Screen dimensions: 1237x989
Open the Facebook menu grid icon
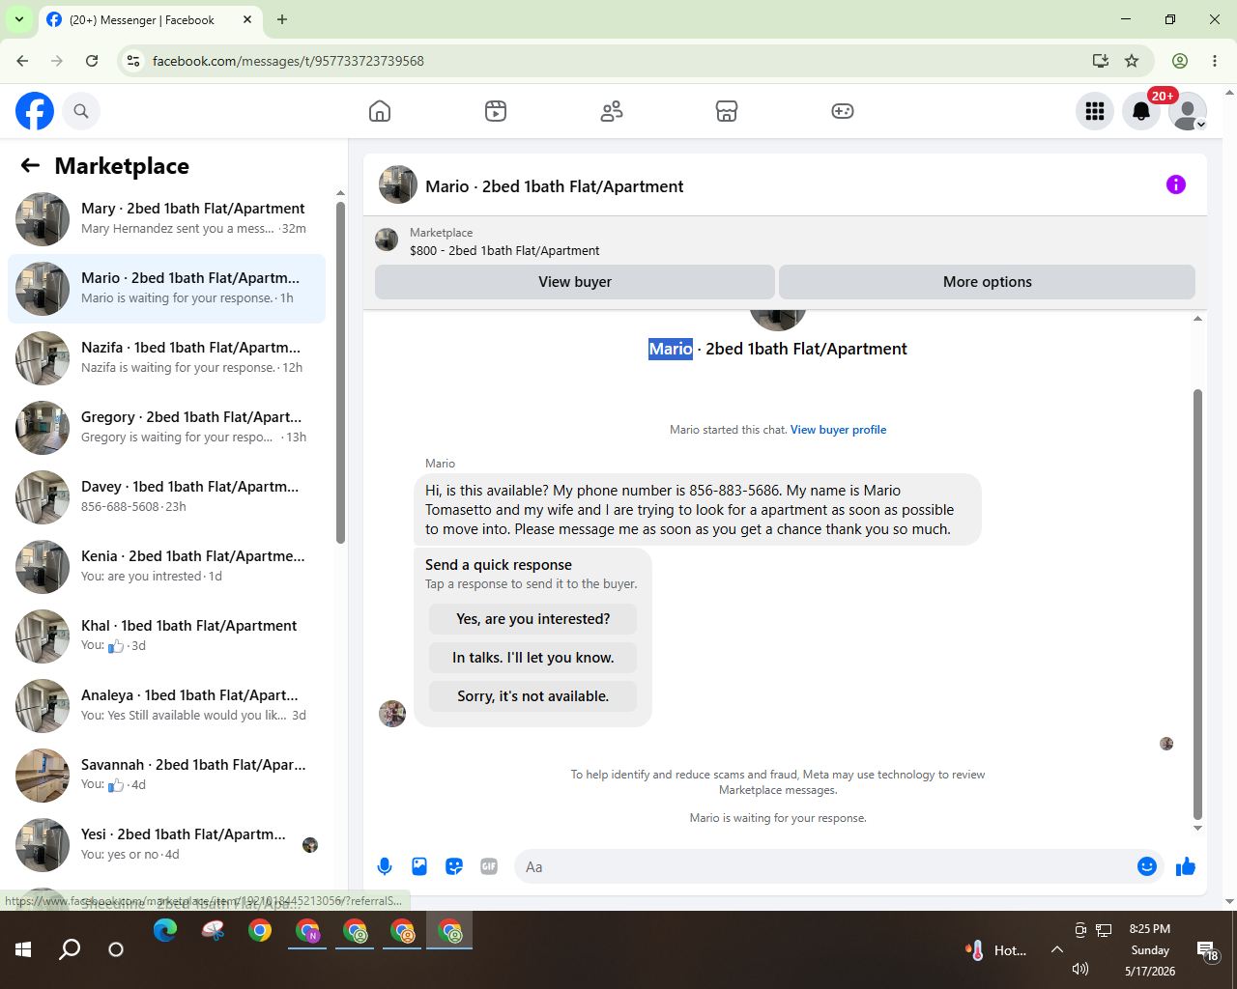[x=1095, y=111]
